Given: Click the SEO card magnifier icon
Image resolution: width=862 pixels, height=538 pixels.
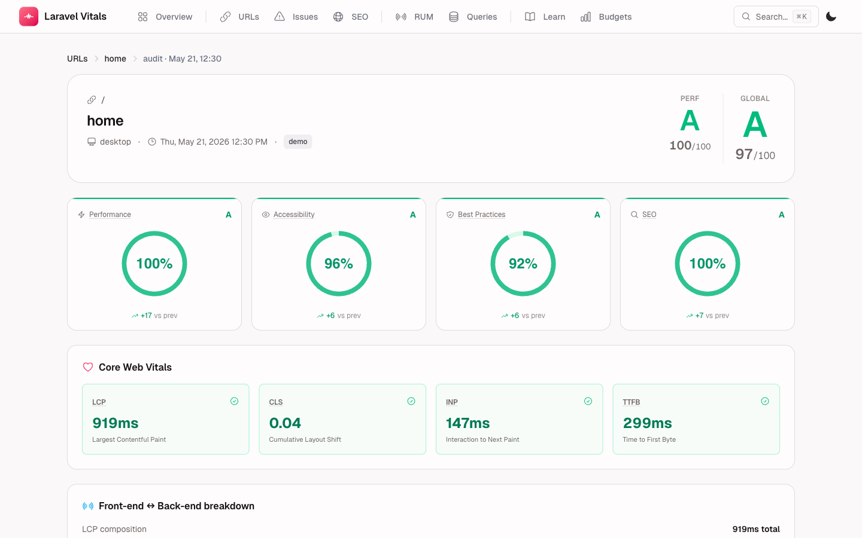Looking at the screenshot, I should click(x=635, y=215).
